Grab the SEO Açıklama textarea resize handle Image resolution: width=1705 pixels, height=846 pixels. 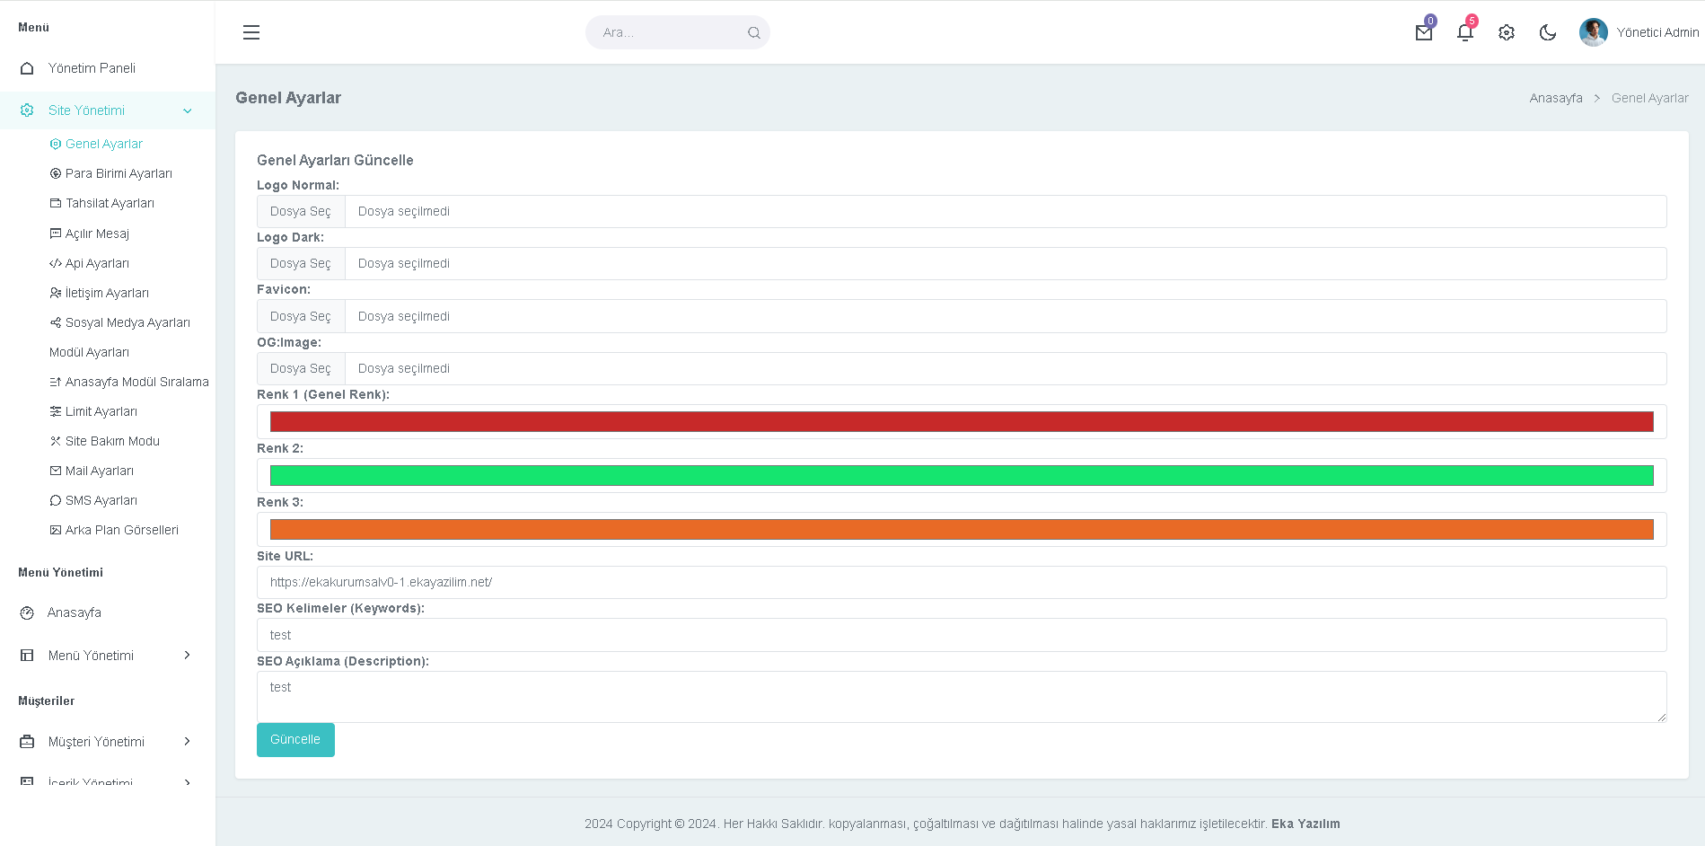(x=1662, y=718)
